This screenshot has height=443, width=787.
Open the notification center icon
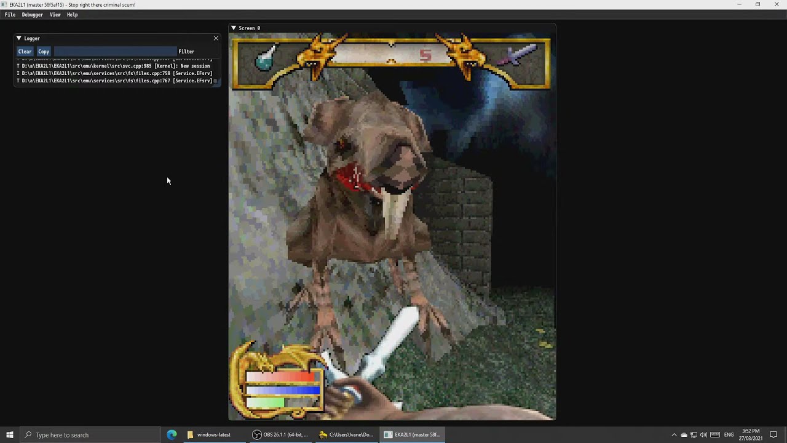coord(773,434)
